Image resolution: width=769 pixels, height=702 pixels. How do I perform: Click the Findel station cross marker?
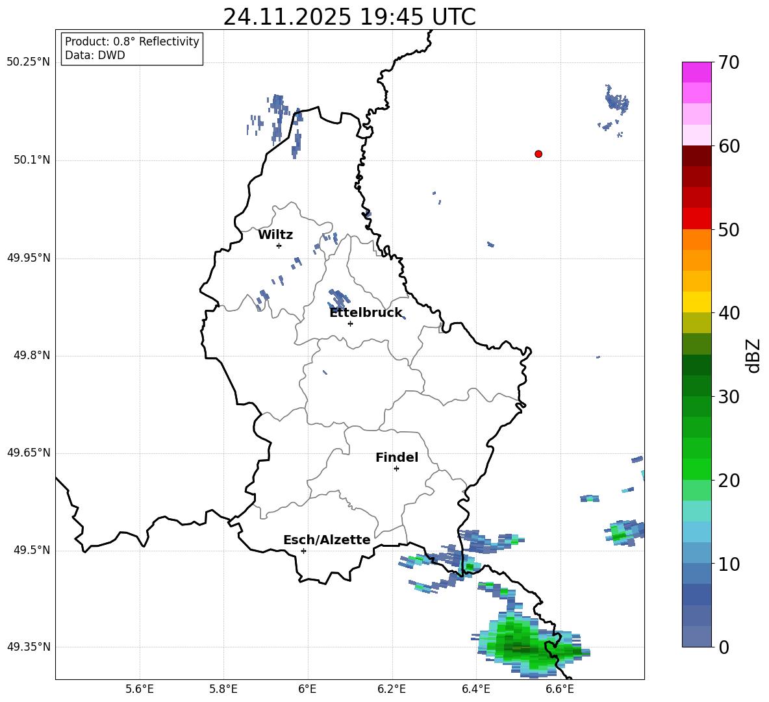[396, 468]
